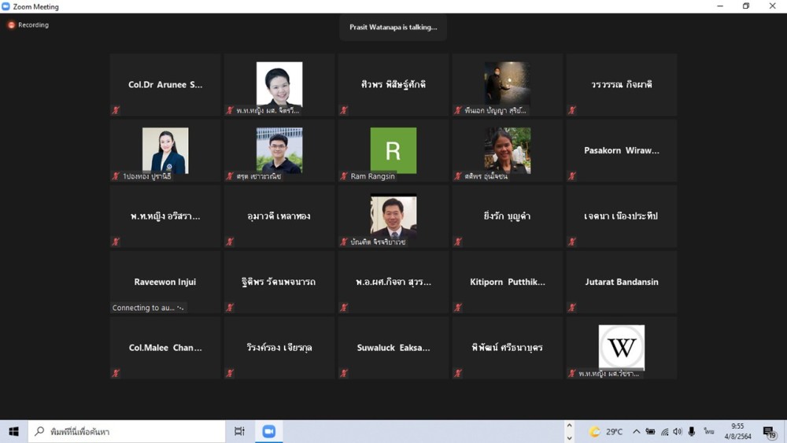This screenshot has width=787, height=443.
Task: Open the Windows Start menu
Action: [13, 431]
